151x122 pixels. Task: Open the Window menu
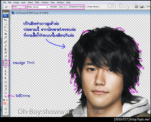pyautogui.click(x=60, y=3)
